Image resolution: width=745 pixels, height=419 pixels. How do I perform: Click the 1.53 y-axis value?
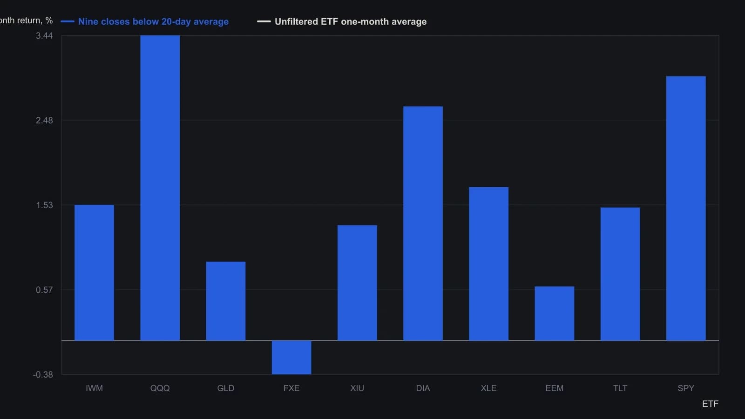tap(44, 205)
